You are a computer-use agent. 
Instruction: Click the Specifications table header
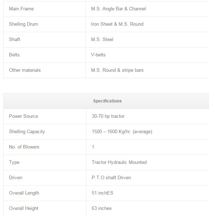pyautogui.click(x=106, y=101)
